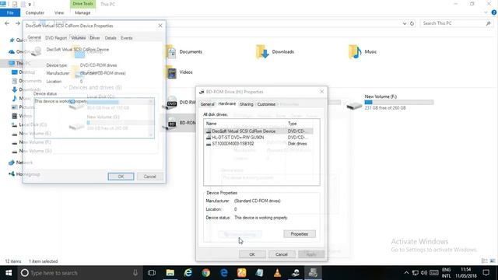Open the Downloads folder icon
This screenshot has height=280, width=498.
coord(262,52)
